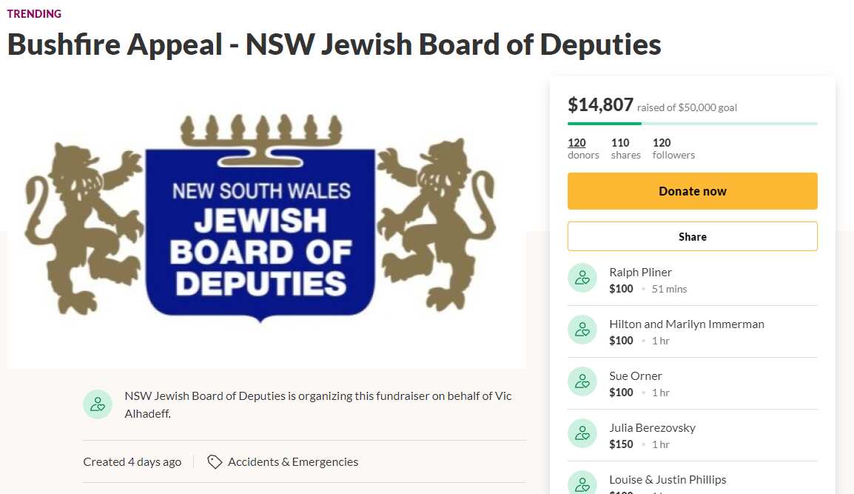Click the organizer avatar beside NSW Jewish Board text
This screenshot has height=494, width=854.
point(98,404)
